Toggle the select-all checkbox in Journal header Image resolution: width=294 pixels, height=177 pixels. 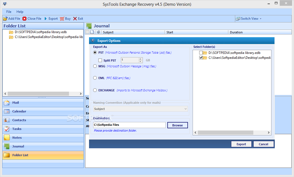(88, 32)
